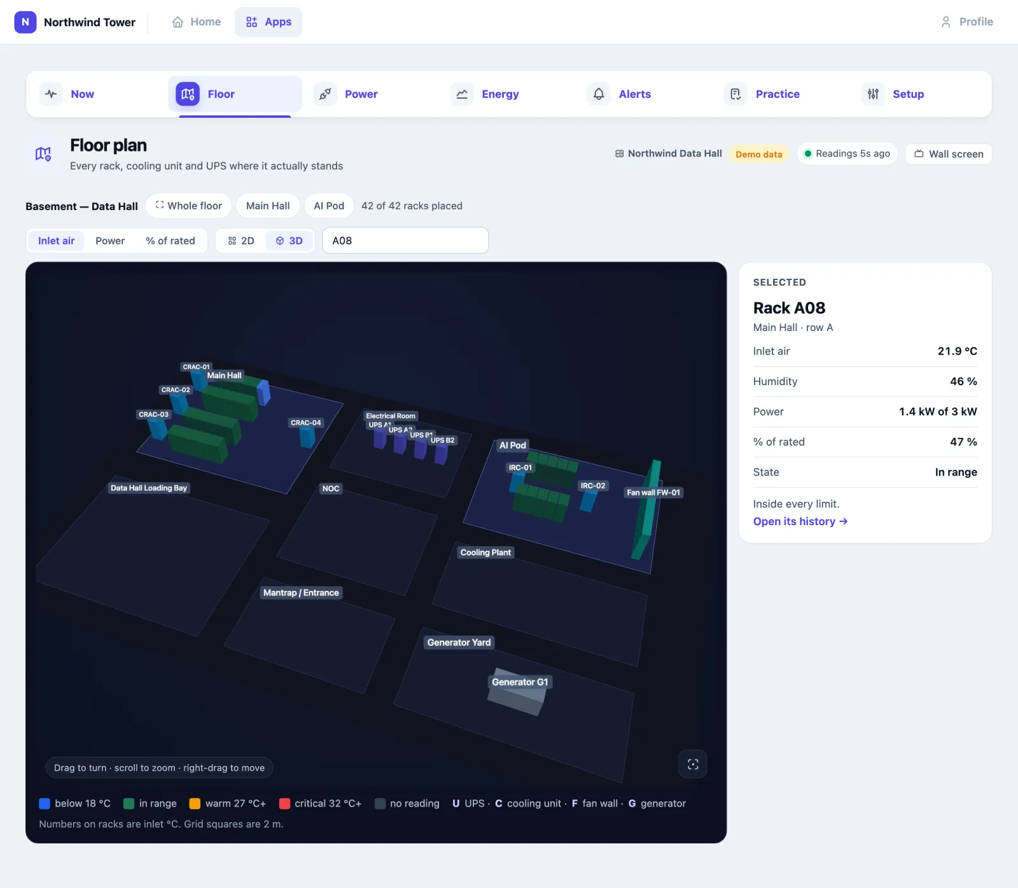Click the NOC room label

point(331,488)
